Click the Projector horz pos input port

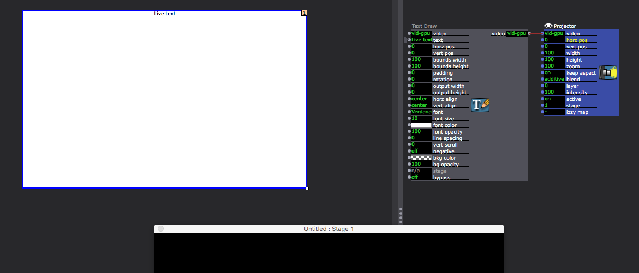pyautogui.click(x=542, y=40)
